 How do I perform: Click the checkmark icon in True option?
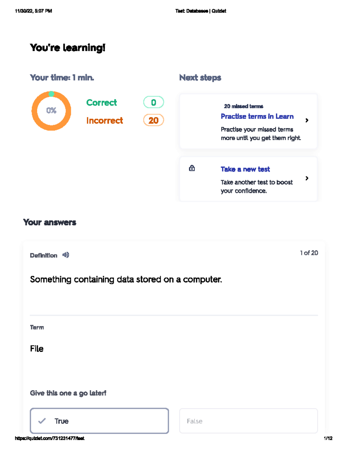pyautogui.click(x=42, y=421)
